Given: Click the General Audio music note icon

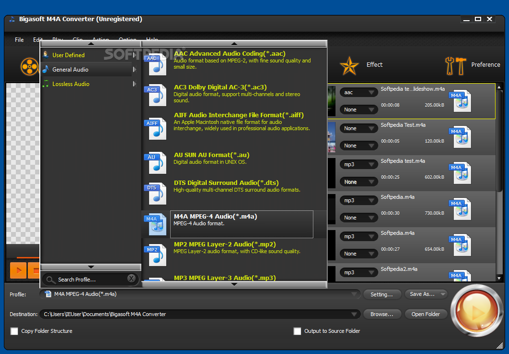Looking at the screenshot, I should (46, 69).
